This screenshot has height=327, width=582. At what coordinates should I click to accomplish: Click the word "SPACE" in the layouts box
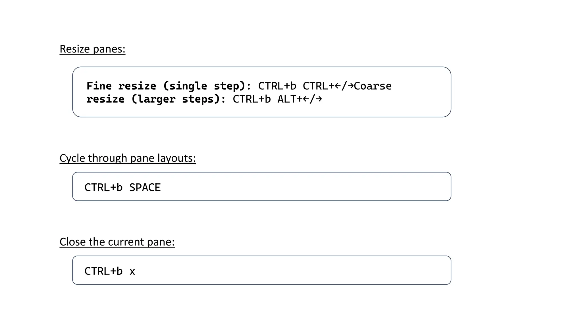tap(145, 188)
